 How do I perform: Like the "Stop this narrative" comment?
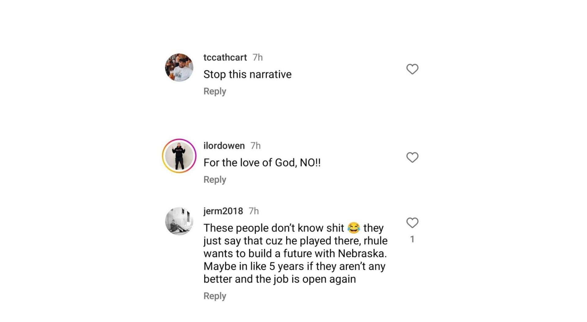(412, 69)
